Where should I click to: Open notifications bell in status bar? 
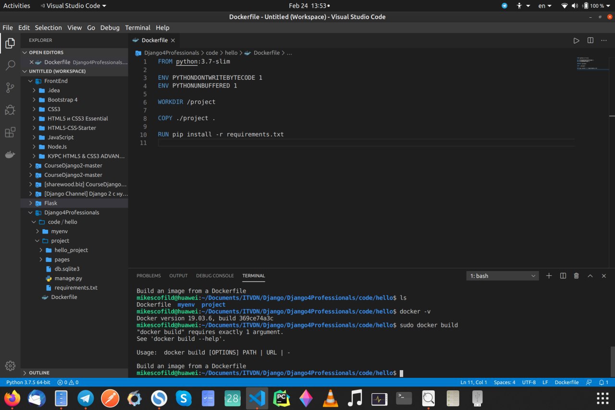click(603, 382)
